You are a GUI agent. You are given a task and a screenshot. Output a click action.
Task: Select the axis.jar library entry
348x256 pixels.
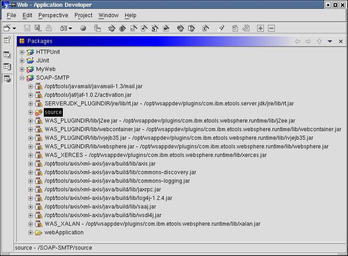click(x=99, y=164)
